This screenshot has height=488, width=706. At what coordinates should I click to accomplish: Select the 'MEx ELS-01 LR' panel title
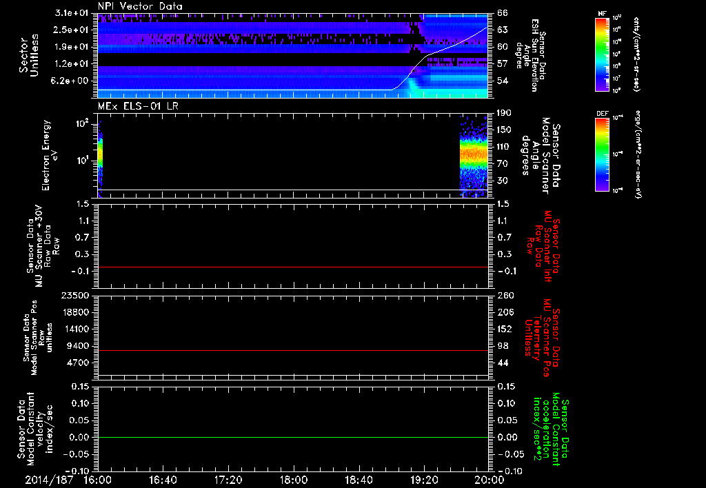(138, 106)
